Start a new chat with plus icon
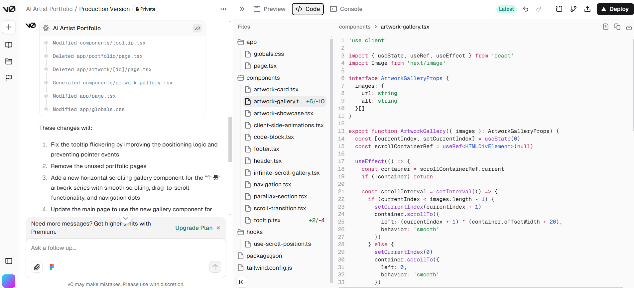Screen dimensions: 634x288 click(9, 27)
